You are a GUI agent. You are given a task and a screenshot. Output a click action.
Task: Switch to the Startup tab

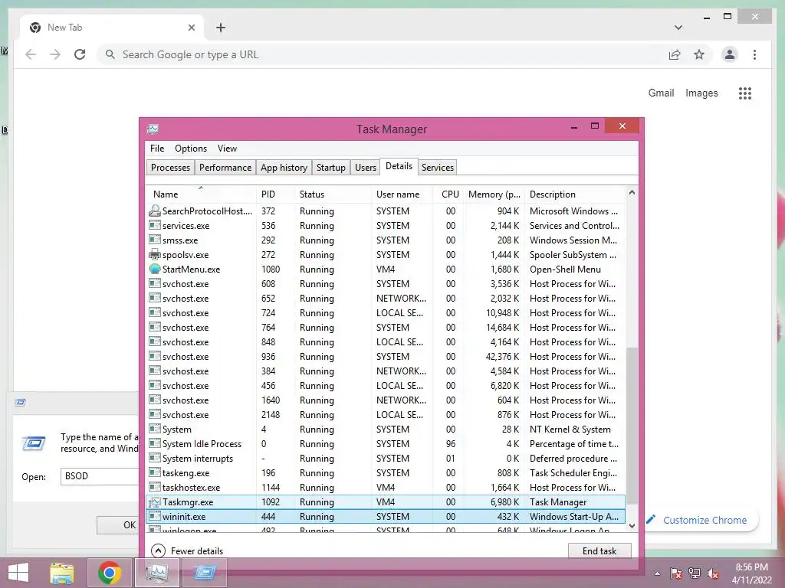(x=331, y=168)
